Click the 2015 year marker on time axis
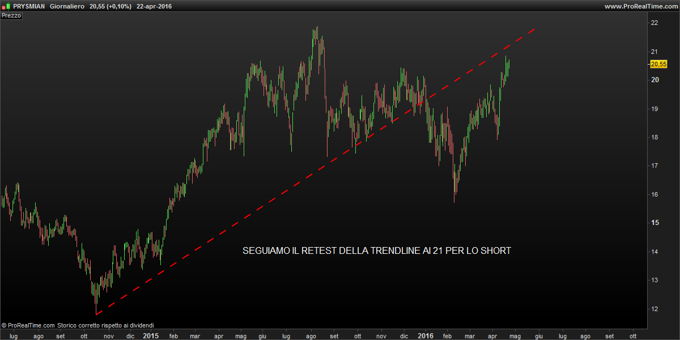This screenshot has width=680, height=340. [x=151, y=335]
